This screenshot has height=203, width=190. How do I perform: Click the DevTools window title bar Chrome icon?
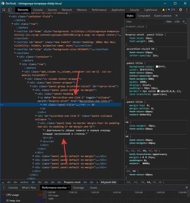(3, 3)
